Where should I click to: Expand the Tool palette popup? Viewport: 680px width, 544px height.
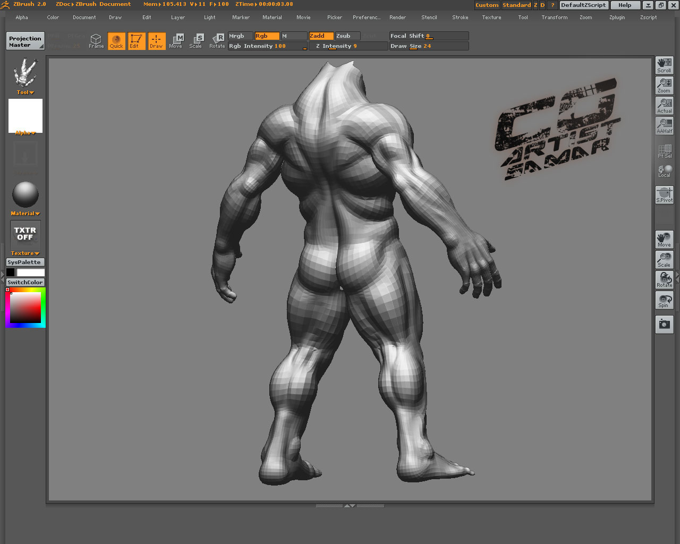[x=24, y=92]
